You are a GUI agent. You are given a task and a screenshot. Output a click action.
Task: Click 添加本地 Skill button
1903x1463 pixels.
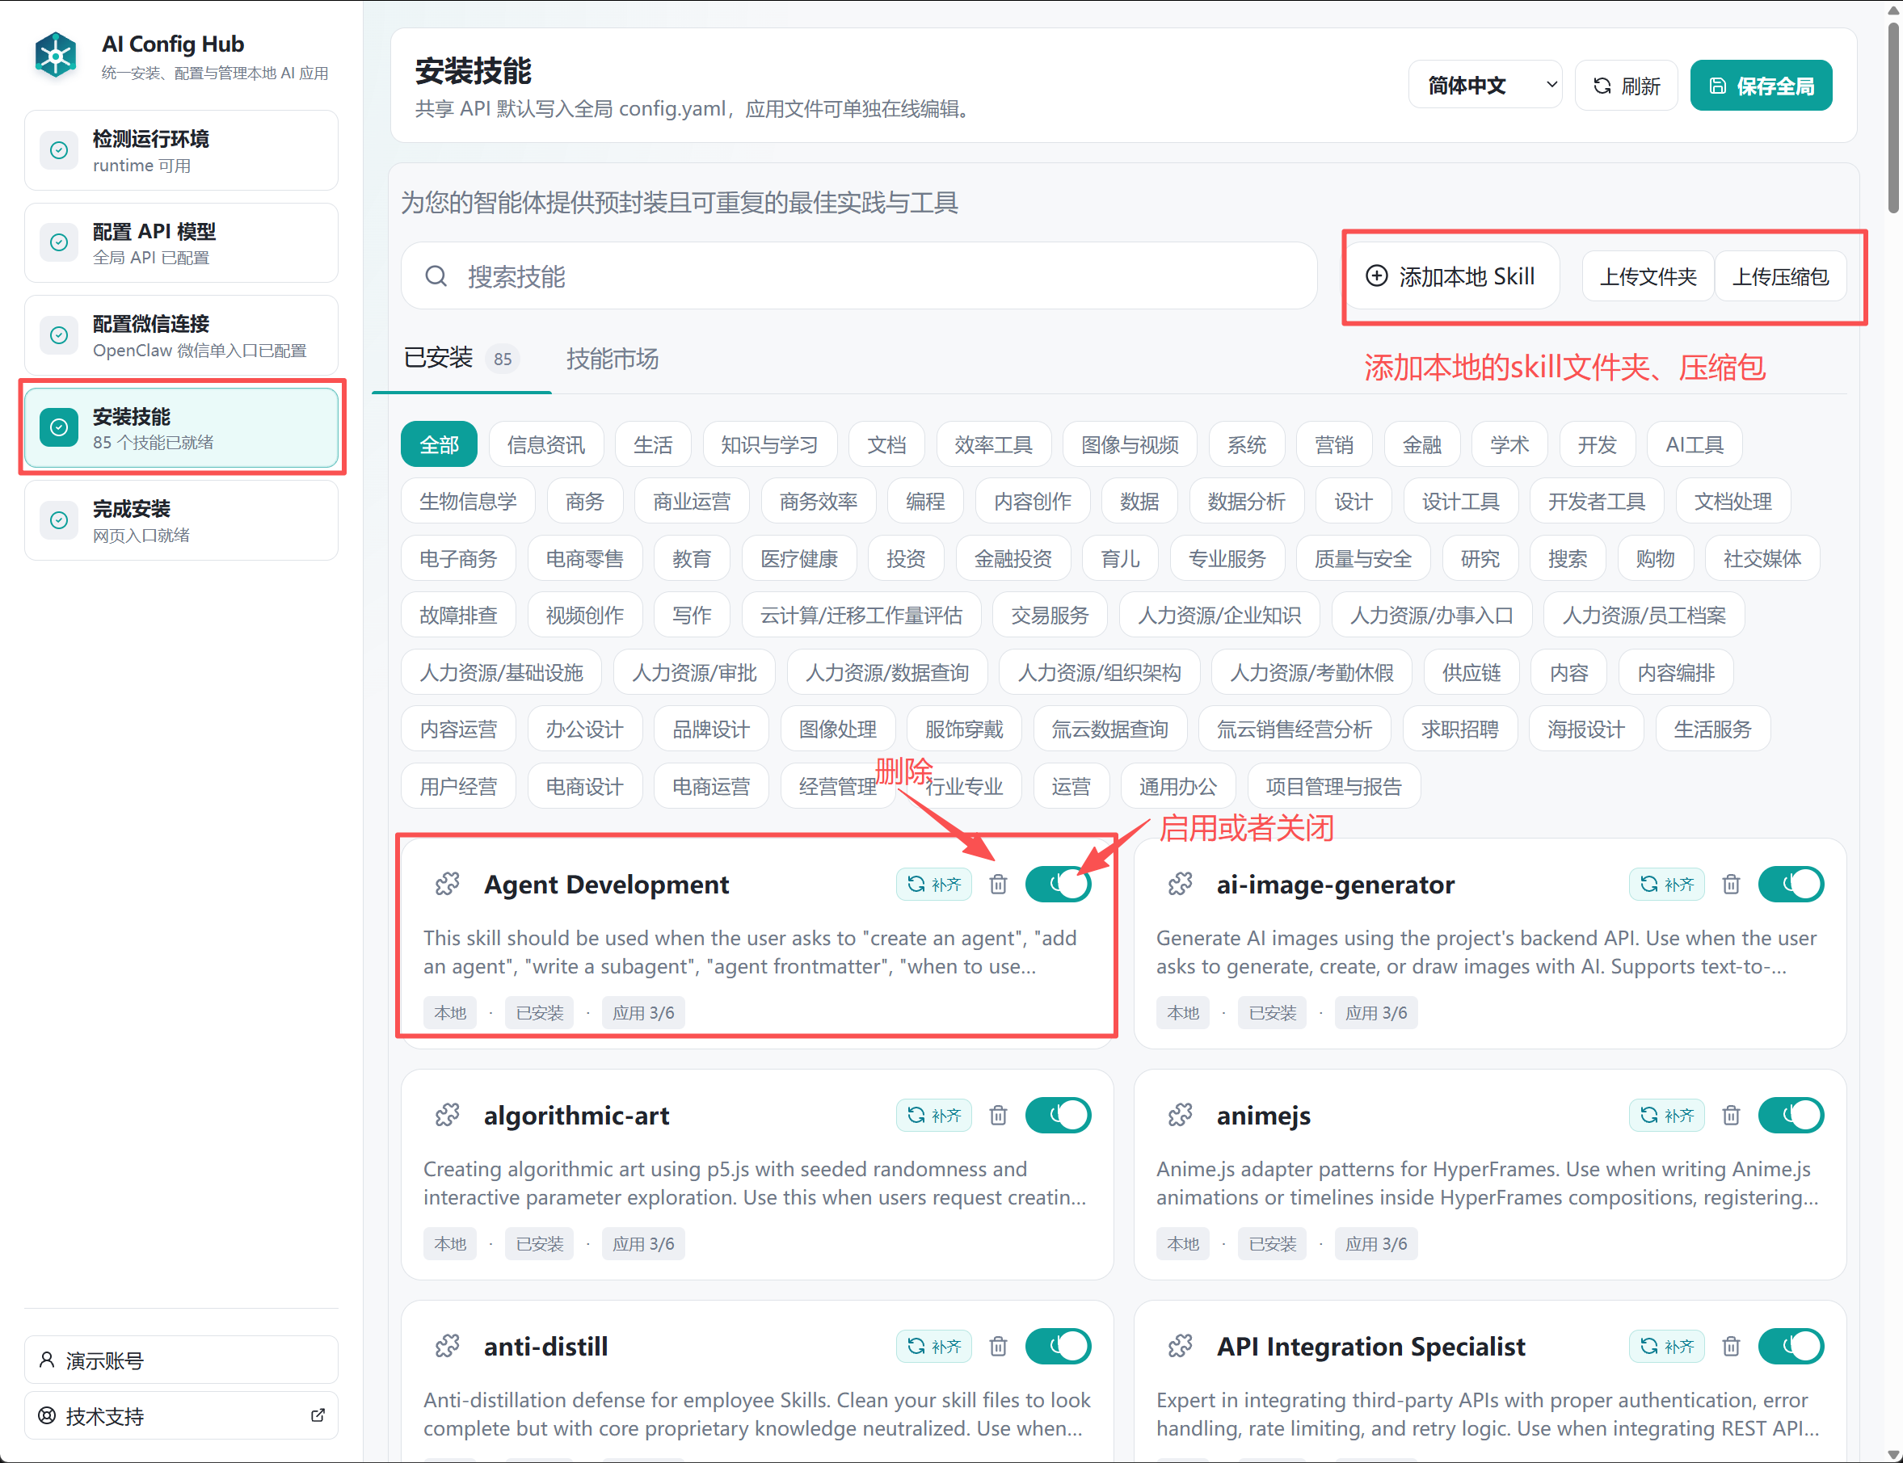[1450, 277]
